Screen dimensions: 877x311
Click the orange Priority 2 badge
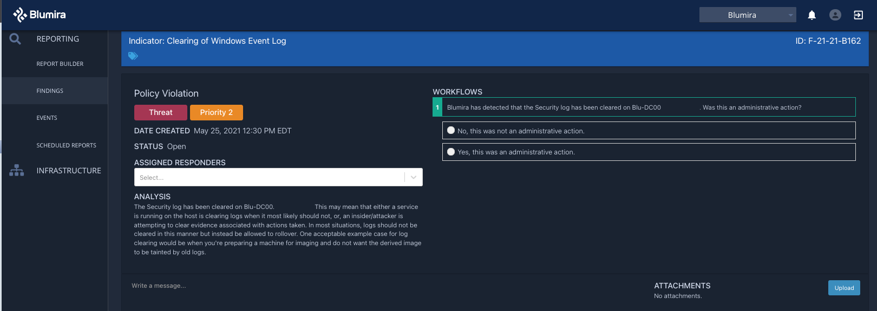[x=217, y=112]
